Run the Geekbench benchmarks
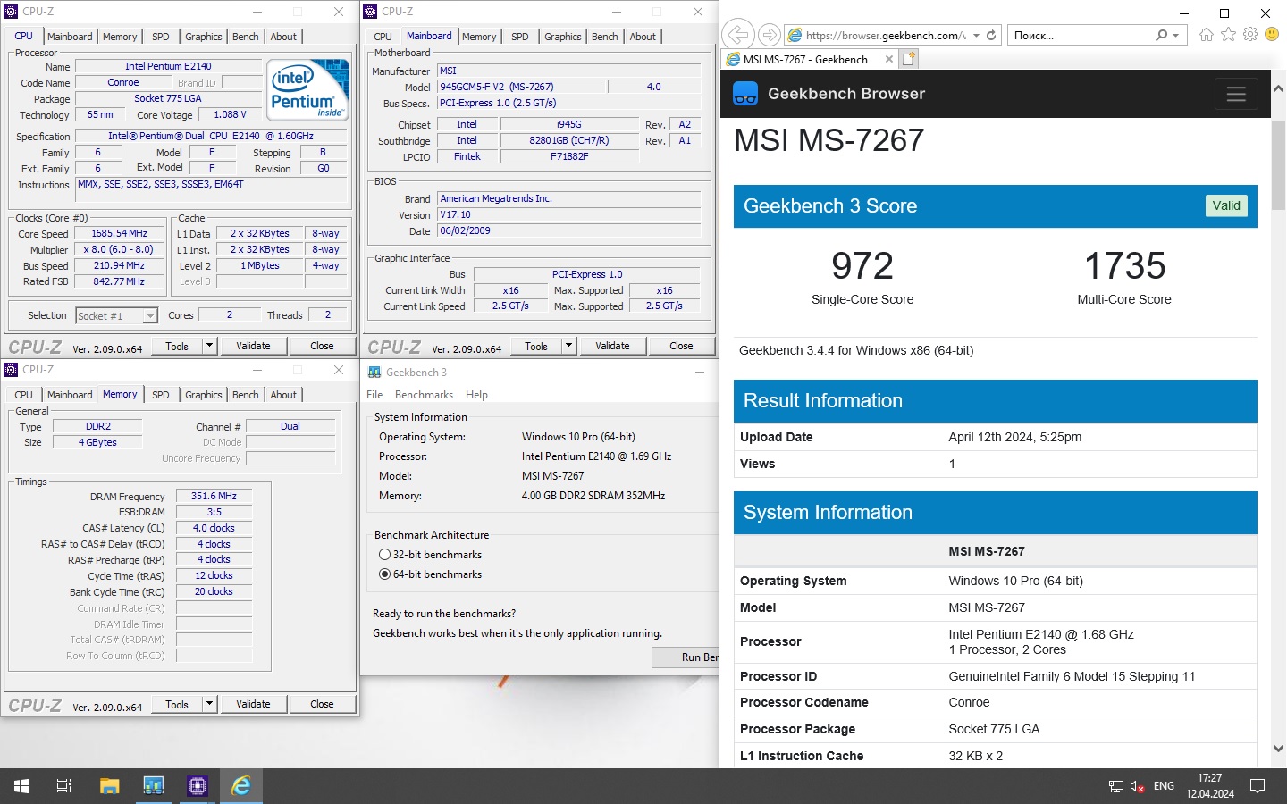Image resolution: width=1287 pixels, height=804 pixels. [686, 657]
